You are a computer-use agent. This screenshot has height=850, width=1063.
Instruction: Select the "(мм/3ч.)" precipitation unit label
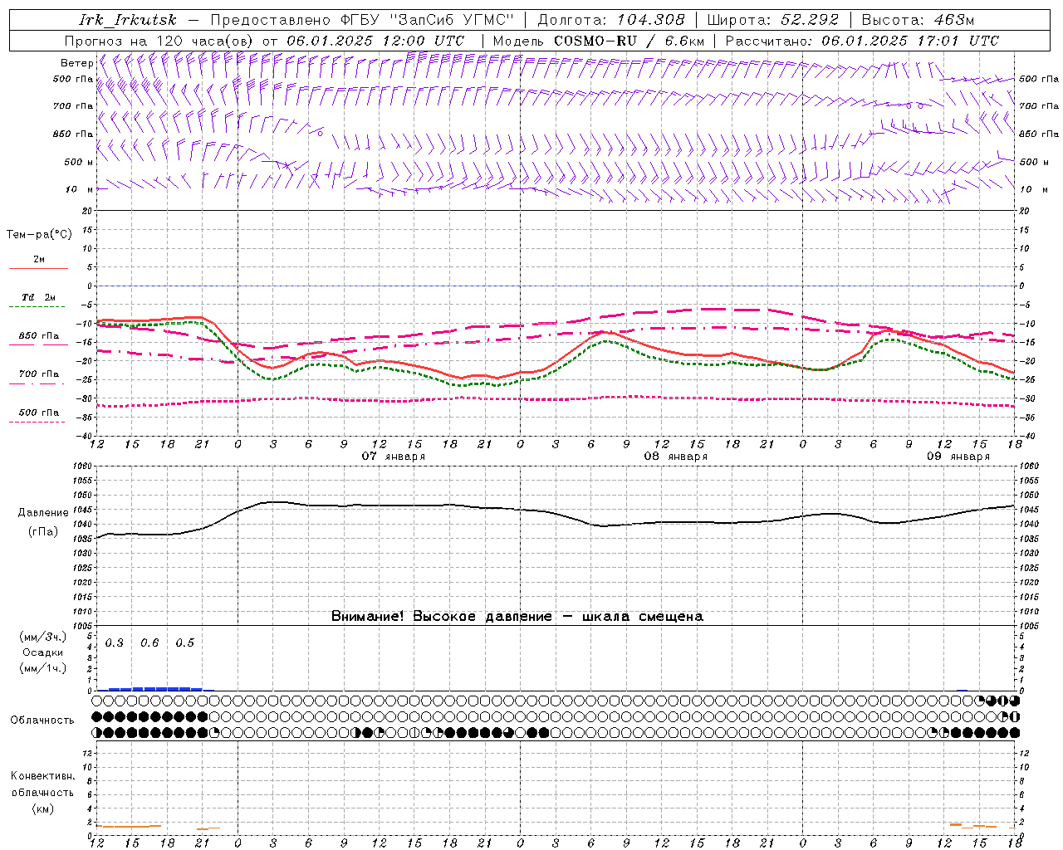click(43, 637)
